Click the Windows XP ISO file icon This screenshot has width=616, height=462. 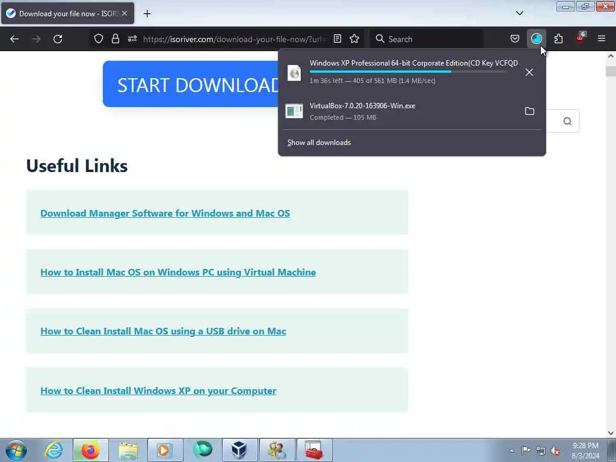294,73
